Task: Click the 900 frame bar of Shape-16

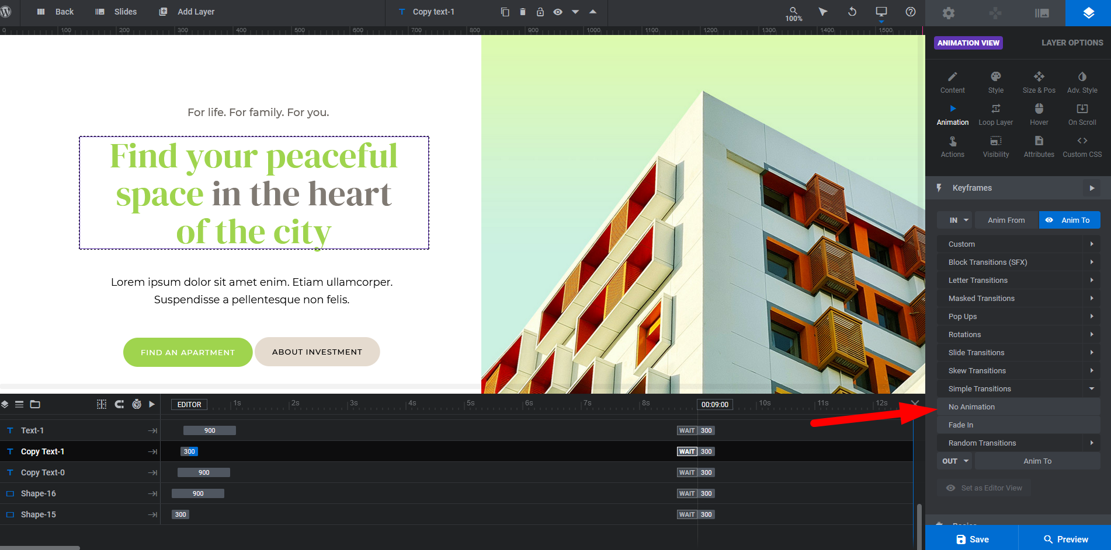Action: pyautogui.click(x=198, y=493)
